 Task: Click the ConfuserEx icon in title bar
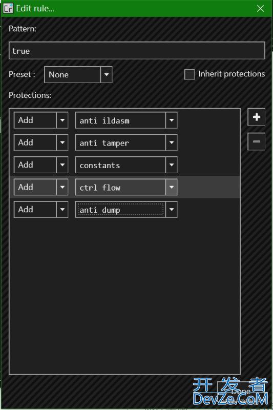pyautogui.click(x=8, y=8)
